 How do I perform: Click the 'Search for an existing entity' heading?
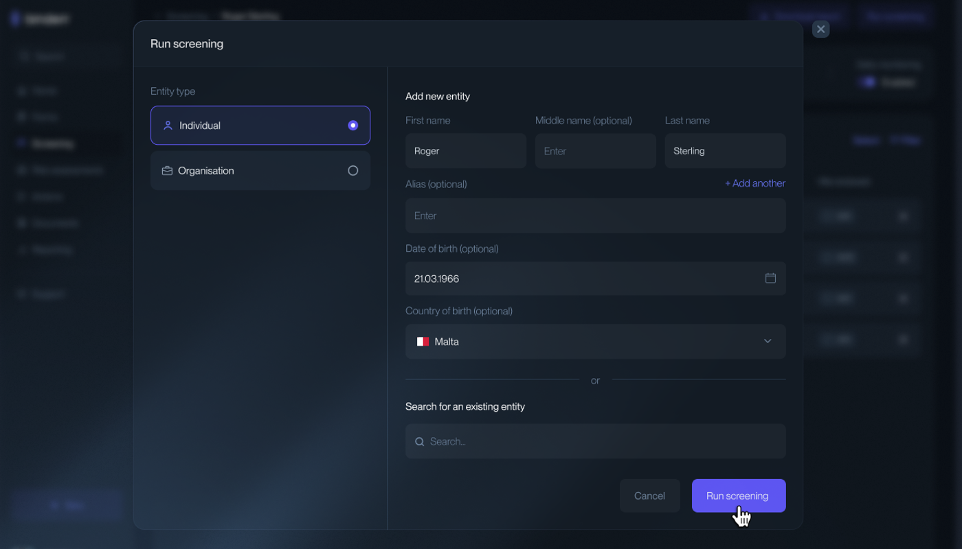tap(465, 407)
